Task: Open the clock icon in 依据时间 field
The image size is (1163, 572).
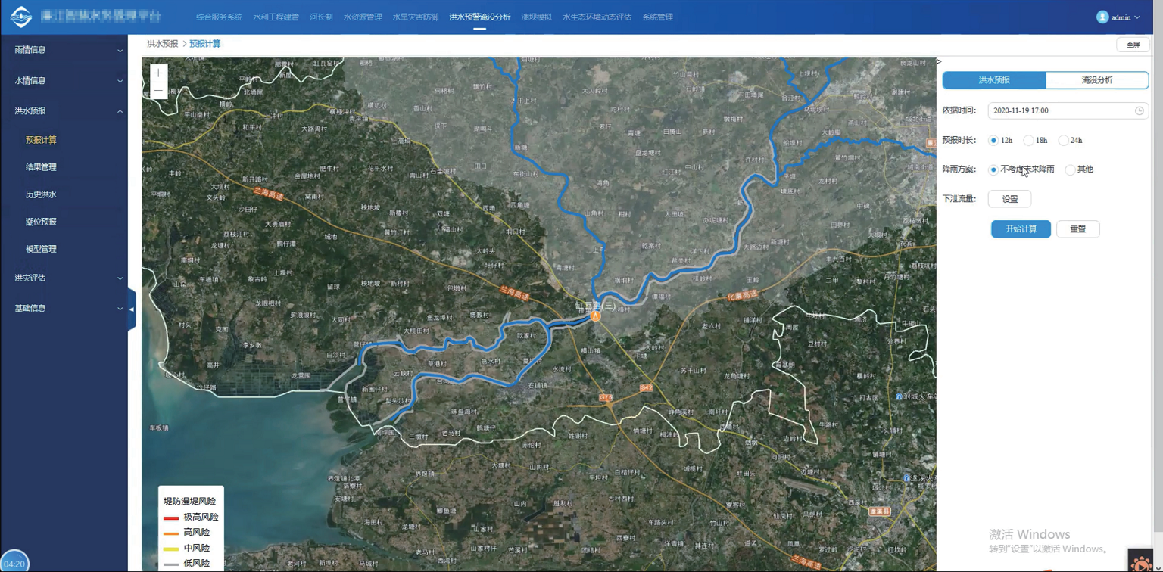Action: tap(1139, 110)
